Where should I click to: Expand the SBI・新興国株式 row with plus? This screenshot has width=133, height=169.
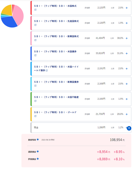click(127, 38)
